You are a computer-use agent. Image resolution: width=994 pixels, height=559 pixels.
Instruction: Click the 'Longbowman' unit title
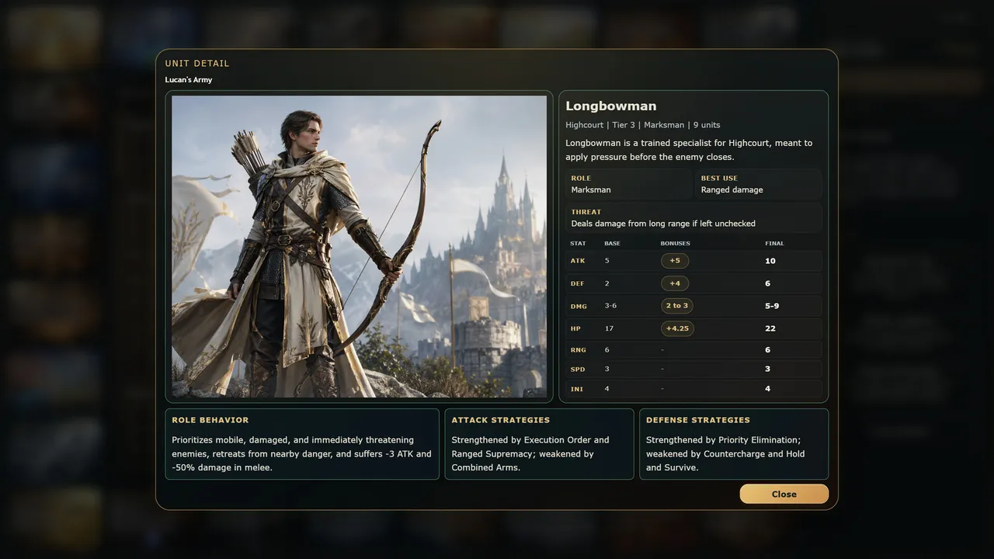610,106
